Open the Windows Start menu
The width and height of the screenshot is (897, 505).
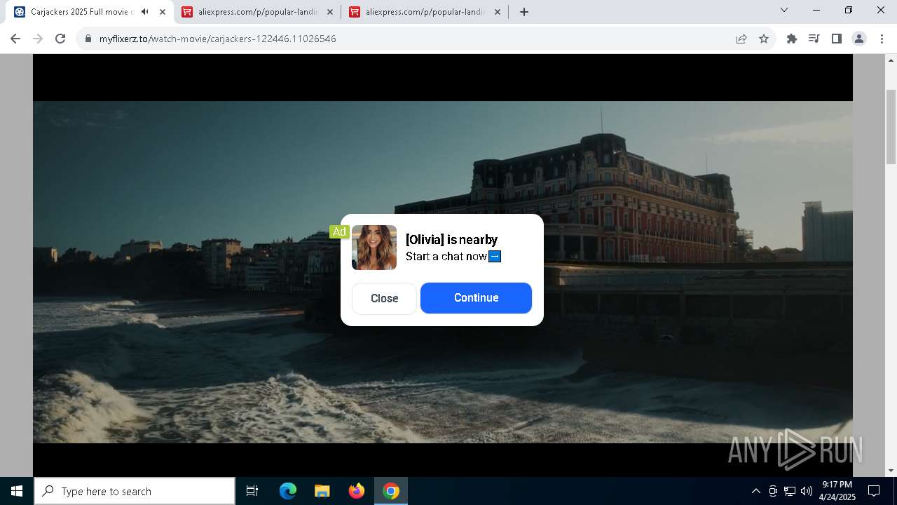[17, 491]
